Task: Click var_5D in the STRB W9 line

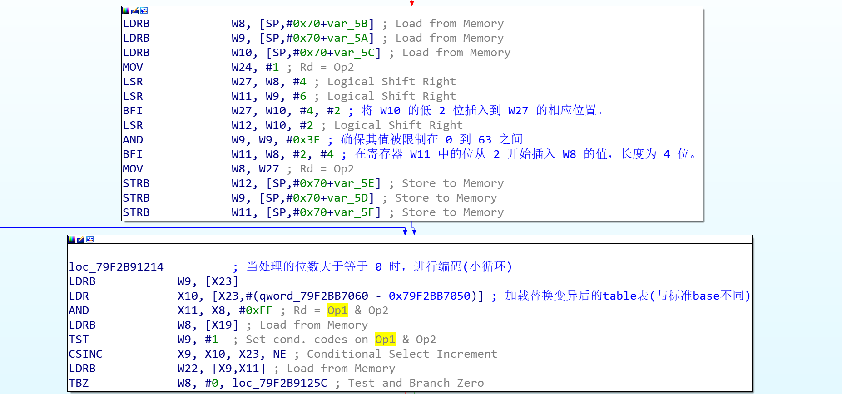Action: click(347, 198)
